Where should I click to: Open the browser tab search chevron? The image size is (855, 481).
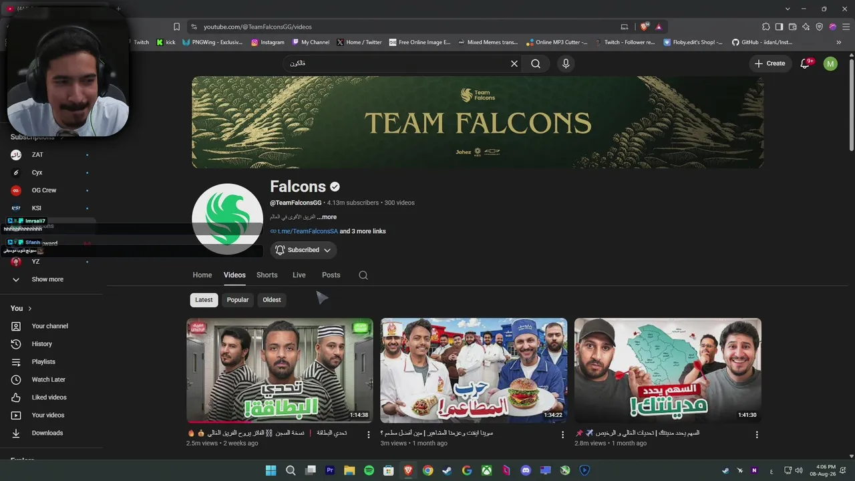(x=788, y=9)
